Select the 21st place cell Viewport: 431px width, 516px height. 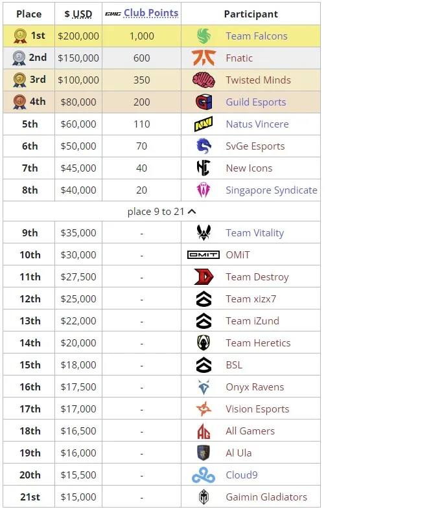point(29,497)
